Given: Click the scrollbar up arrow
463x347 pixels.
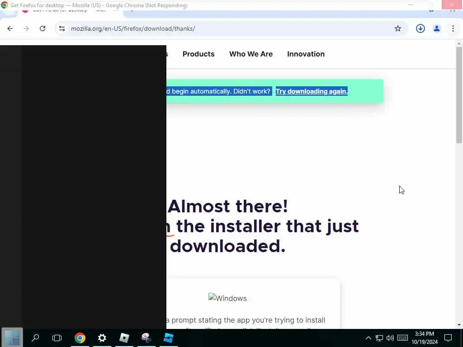Looking at the screenshot, I should click(x=459, y=44).
